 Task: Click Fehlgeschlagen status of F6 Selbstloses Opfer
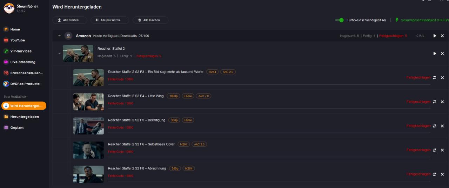[418, 150]
